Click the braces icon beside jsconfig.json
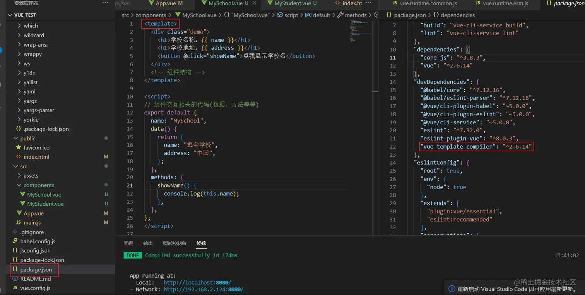Screen dimensions: 585x295 pyautogui.click(x=15, y=251)
